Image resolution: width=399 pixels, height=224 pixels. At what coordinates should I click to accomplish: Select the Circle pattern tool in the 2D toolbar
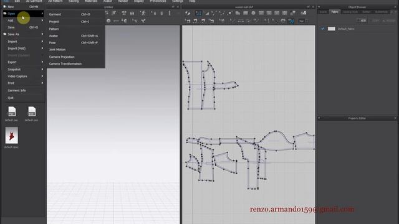(x=254, y=13)
